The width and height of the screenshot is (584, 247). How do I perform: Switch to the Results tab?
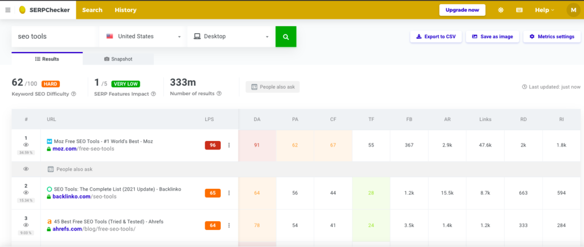pyautogui.click(x=47, y=59)
